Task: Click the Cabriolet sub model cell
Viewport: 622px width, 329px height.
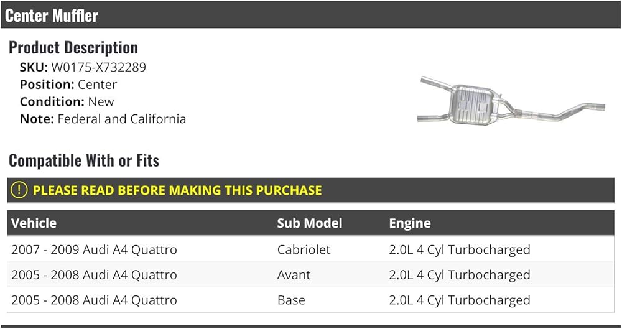Action: [304, 249]
